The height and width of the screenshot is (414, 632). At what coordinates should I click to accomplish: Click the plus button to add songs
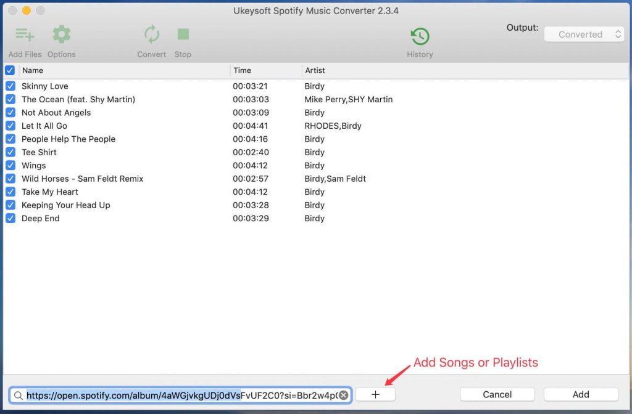tap(375, 394)
